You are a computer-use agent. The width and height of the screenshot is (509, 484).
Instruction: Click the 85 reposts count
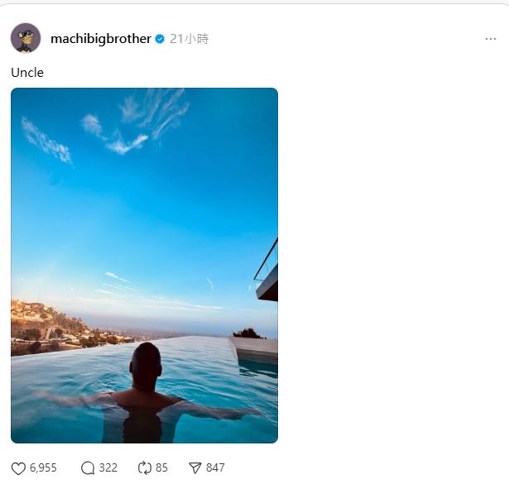[161, 467]
